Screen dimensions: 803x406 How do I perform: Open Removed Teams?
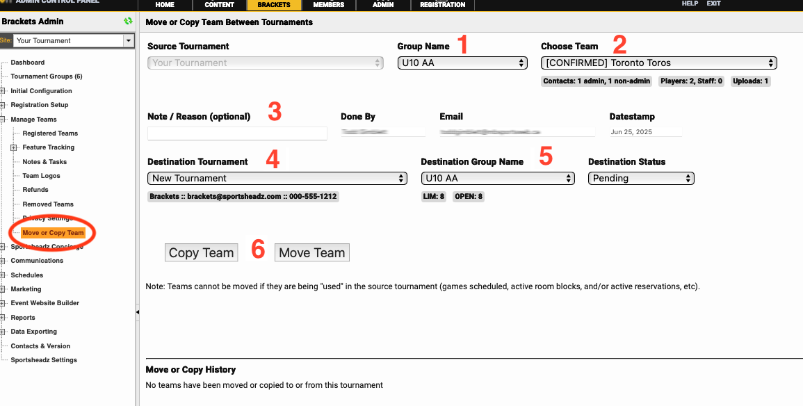point(48,204)
